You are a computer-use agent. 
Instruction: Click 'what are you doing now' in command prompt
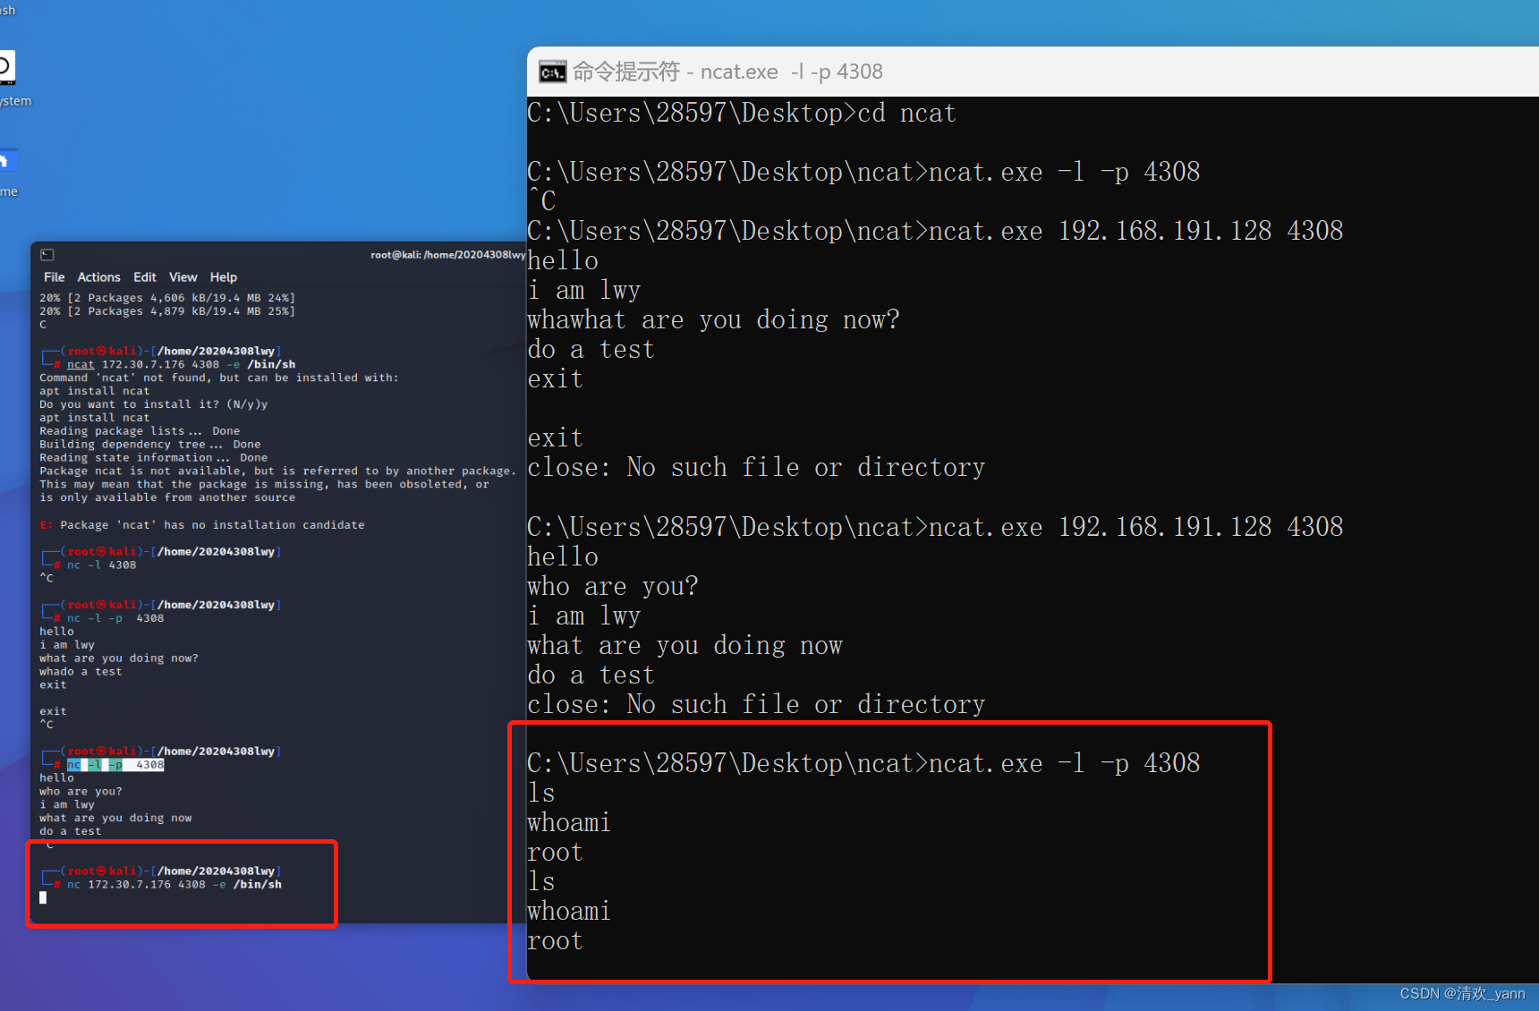point(685,646)
